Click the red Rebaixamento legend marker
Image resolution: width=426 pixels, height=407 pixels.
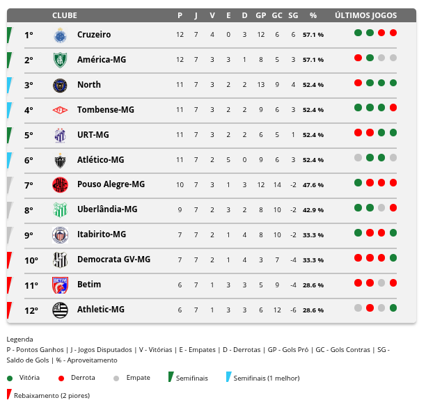(x=9, y=395)
